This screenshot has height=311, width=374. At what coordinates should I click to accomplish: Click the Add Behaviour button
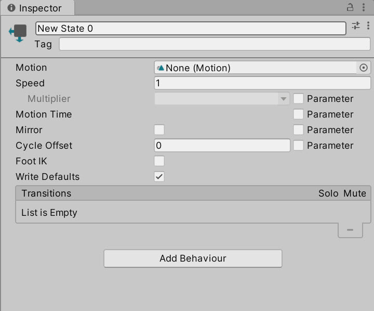pos(193,258)
